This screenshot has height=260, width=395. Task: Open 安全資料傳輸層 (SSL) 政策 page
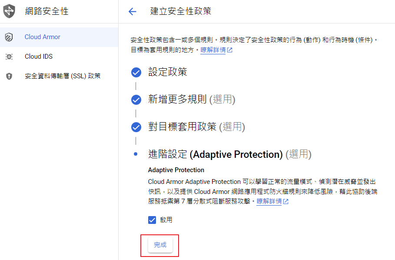pyautogui.click(x=63, y=76)
